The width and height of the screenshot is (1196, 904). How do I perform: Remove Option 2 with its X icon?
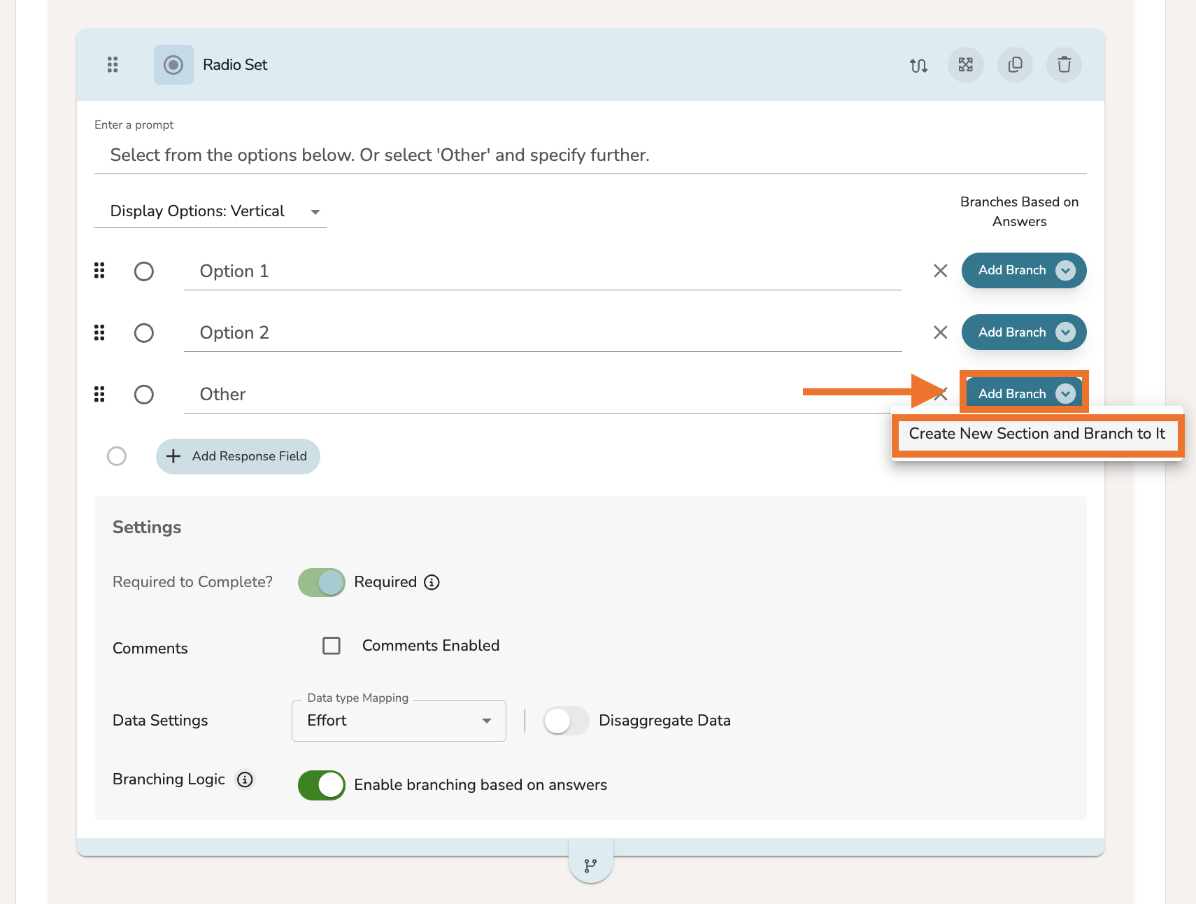coord(940,332)
